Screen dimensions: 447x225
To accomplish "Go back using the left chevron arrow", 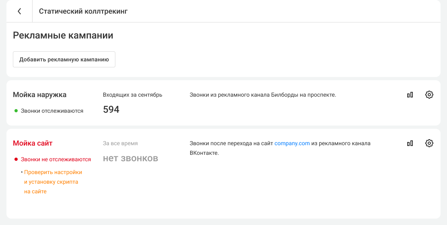I will click(x=19, y=11).
